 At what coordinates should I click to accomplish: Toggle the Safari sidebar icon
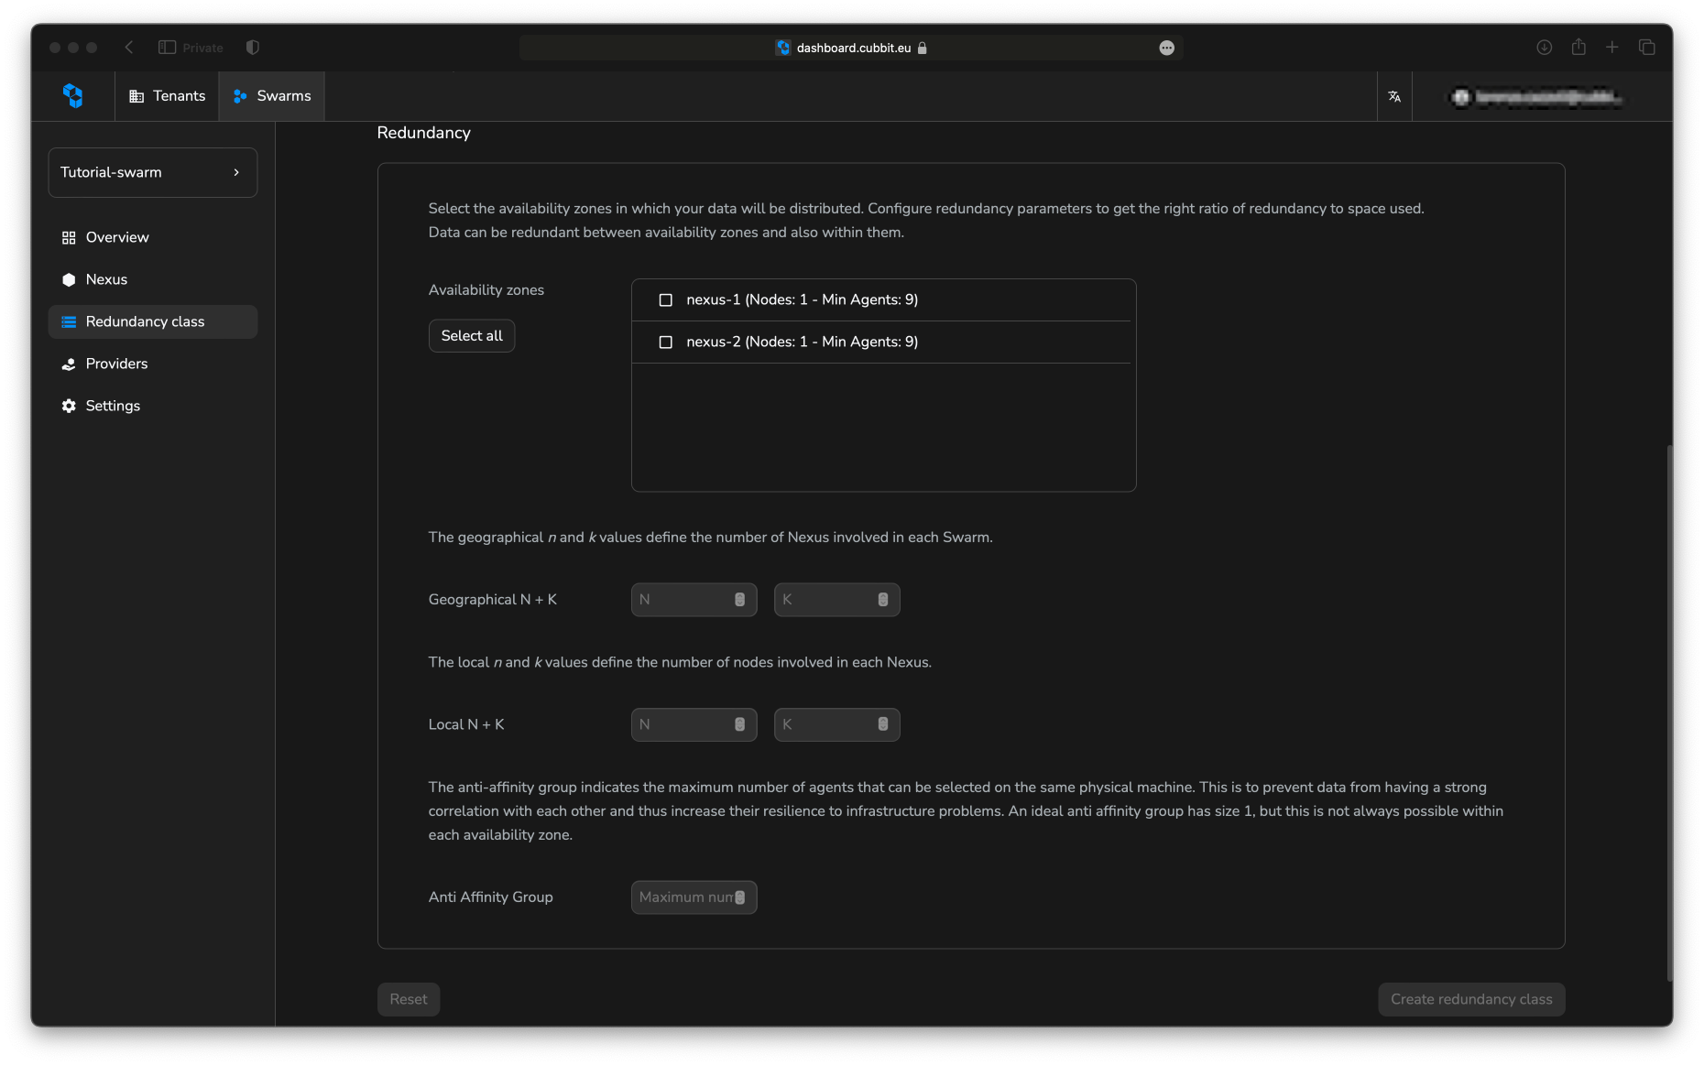coord(167,48)
